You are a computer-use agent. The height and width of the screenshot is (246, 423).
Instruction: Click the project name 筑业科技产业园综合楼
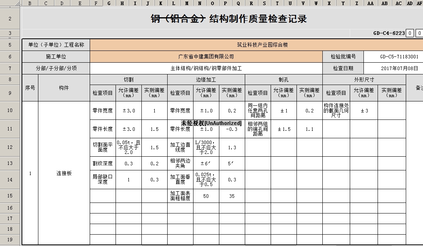[262, 45]
